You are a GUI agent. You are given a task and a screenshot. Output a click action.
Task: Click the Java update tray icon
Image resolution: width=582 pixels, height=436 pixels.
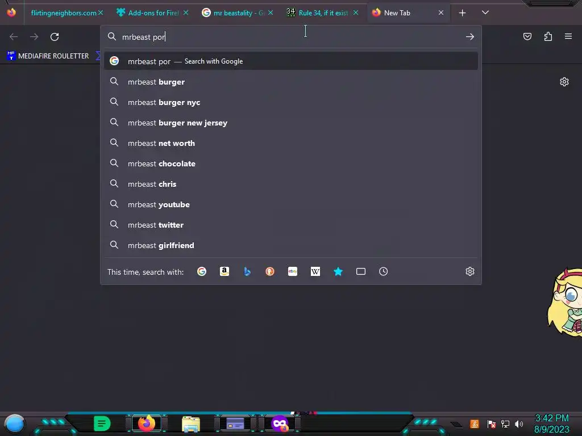pos(475,424)
